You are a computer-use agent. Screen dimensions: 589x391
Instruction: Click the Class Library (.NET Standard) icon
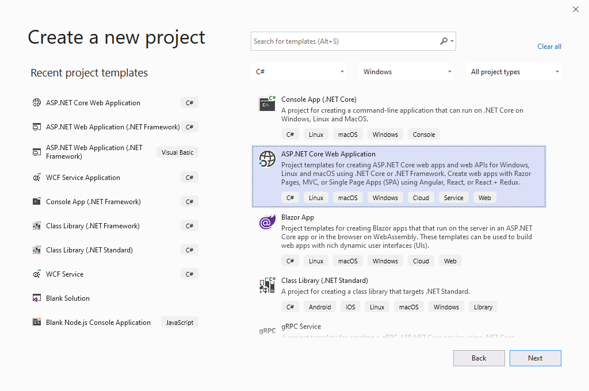point(267,285)
